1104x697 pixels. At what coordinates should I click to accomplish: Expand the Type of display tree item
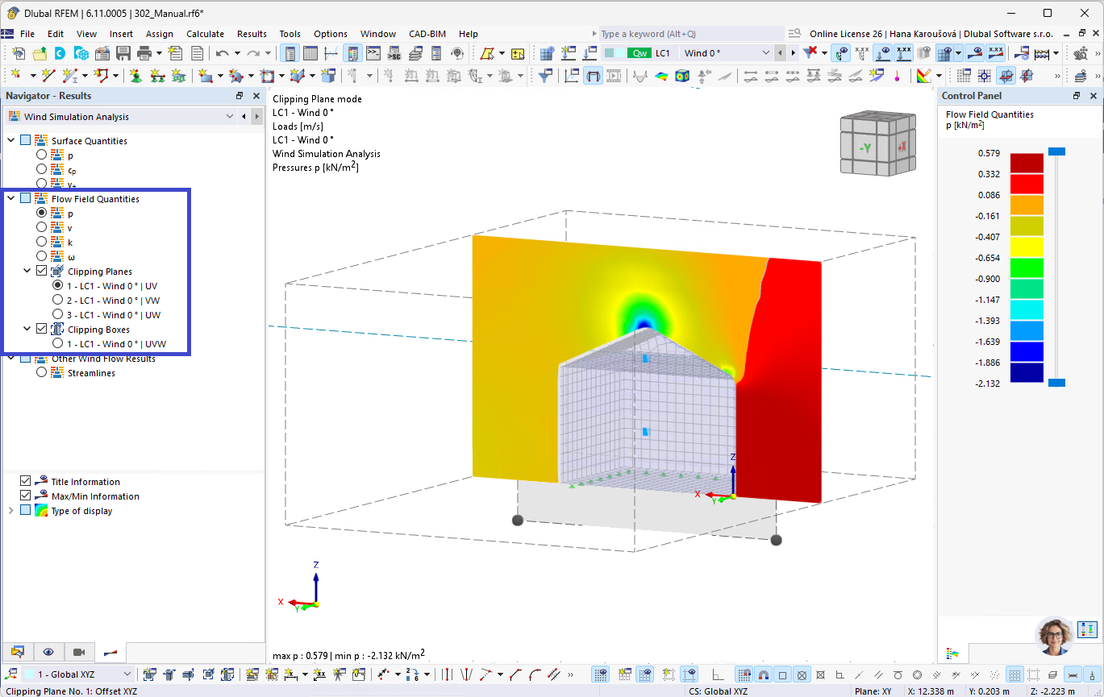9,510
